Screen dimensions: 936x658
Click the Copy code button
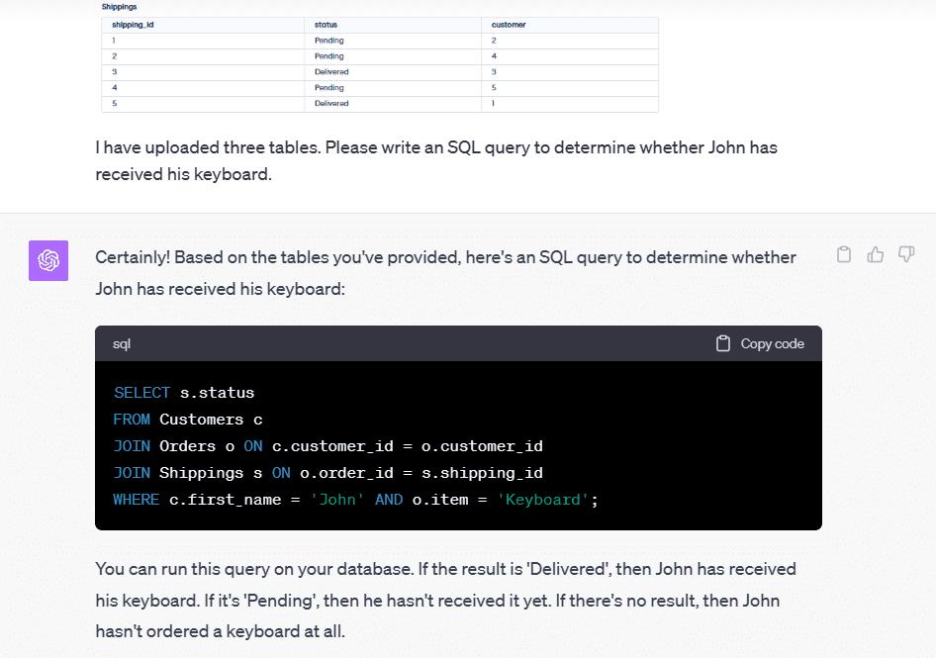(760, 343)
